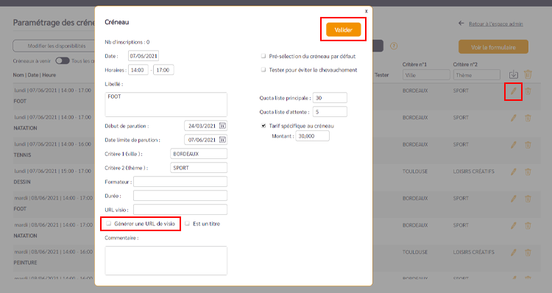Screen dimensions: 552x293
Task: Click the Valider button
Action: [x=343, y=29]
